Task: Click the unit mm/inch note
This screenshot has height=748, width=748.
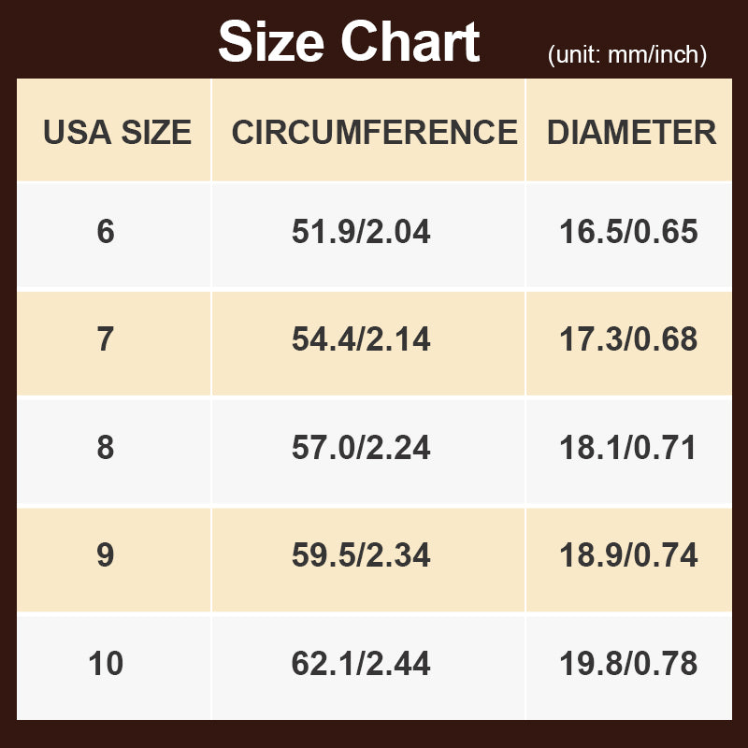Action: [x=626, y=55]
